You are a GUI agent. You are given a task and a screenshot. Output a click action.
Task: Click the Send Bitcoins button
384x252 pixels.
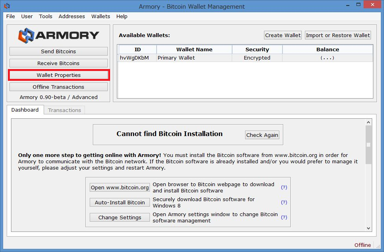[59, 52]
